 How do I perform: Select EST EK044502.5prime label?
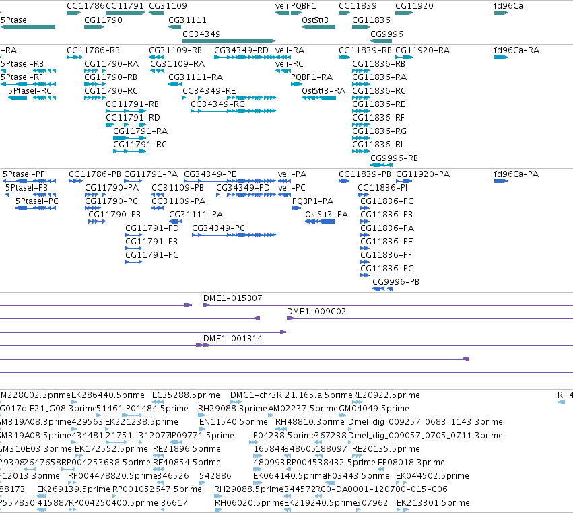pyautogui.click(x=433, y=476)
